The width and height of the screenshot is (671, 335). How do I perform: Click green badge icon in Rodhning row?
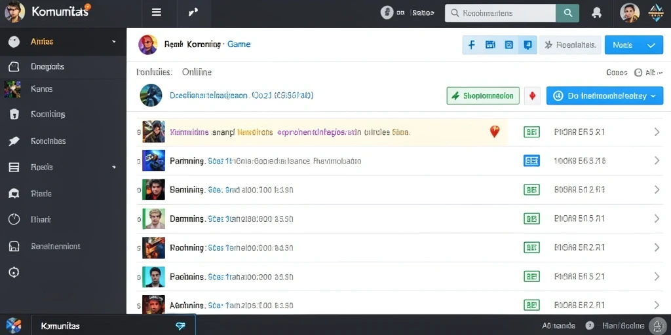click(531, 247)
